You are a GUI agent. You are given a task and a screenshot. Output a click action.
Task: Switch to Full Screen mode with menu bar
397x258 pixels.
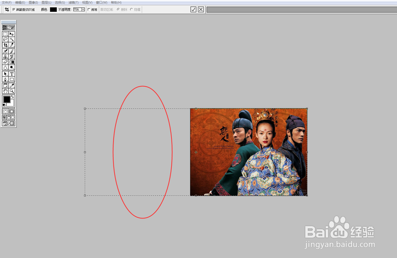point(8,117)
